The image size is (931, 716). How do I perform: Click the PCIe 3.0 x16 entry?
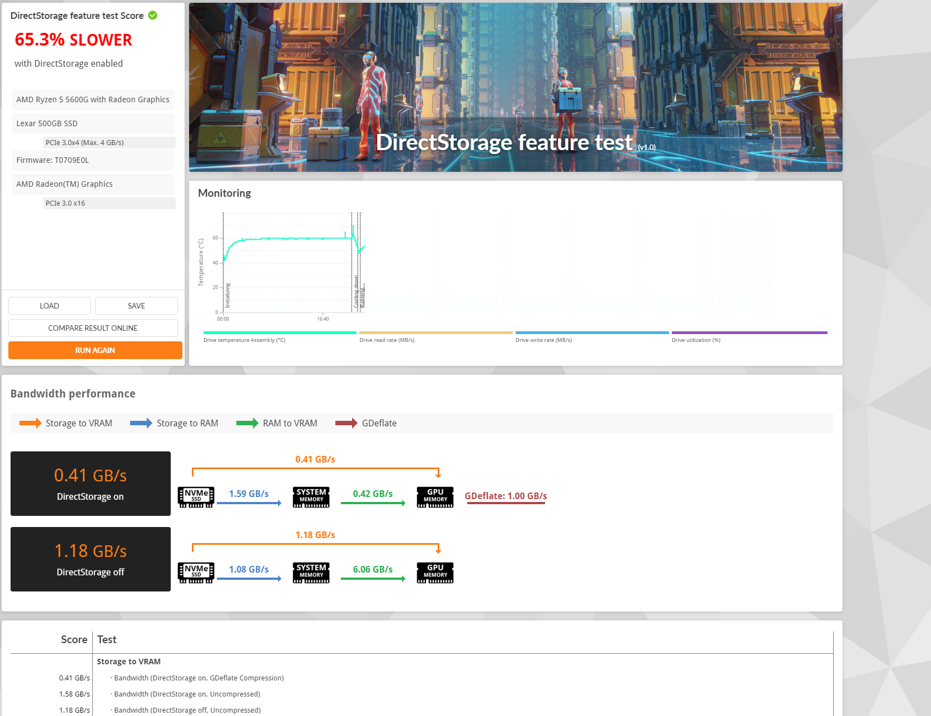[110, 203]
